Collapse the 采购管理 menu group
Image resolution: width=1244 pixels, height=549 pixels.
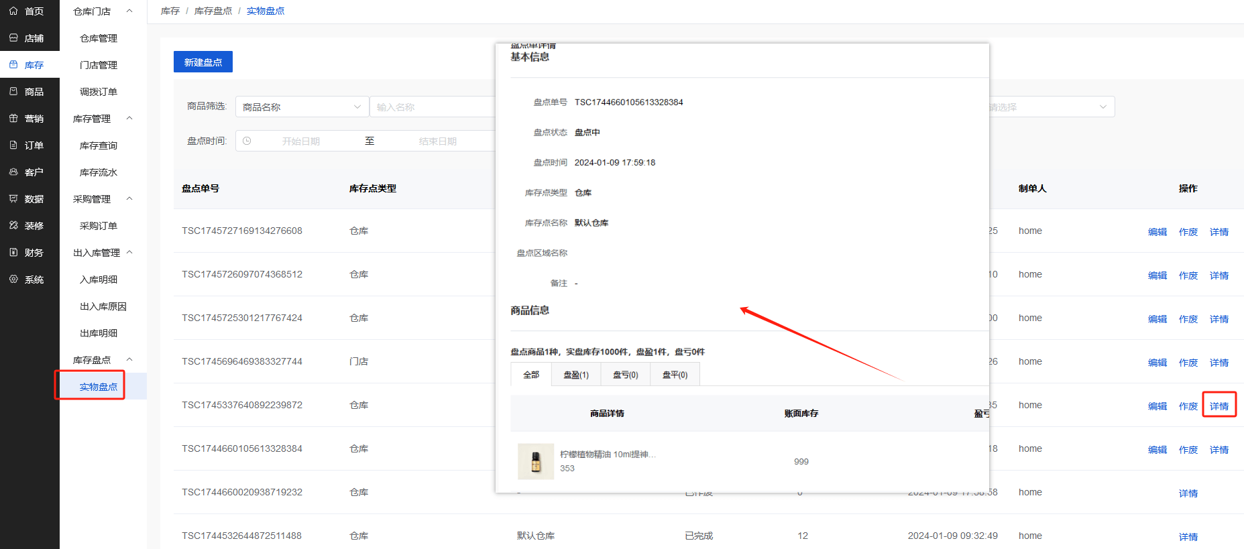tap(129, 198)
